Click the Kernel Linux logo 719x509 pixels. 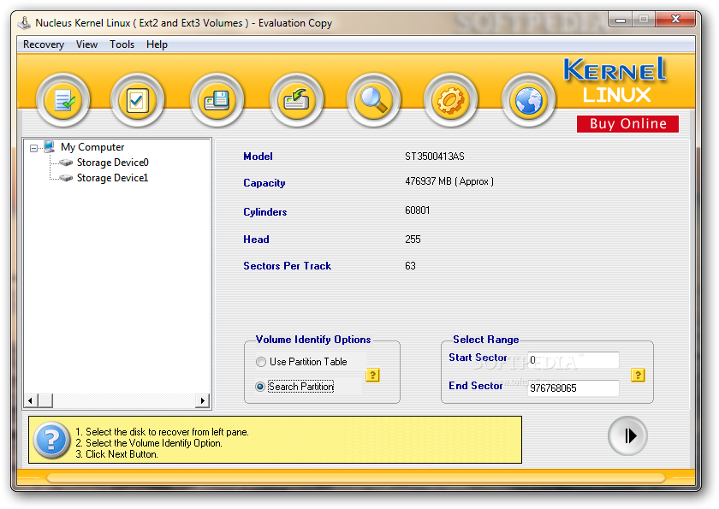click(x=615, y=81)
